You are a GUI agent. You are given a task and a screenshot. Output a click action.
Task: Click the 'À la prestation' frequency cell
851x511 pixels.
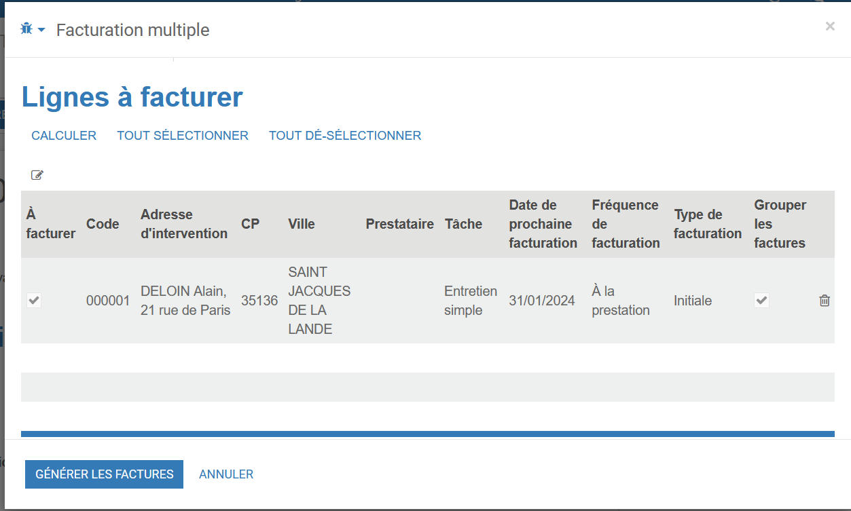[x=620, y=301]
